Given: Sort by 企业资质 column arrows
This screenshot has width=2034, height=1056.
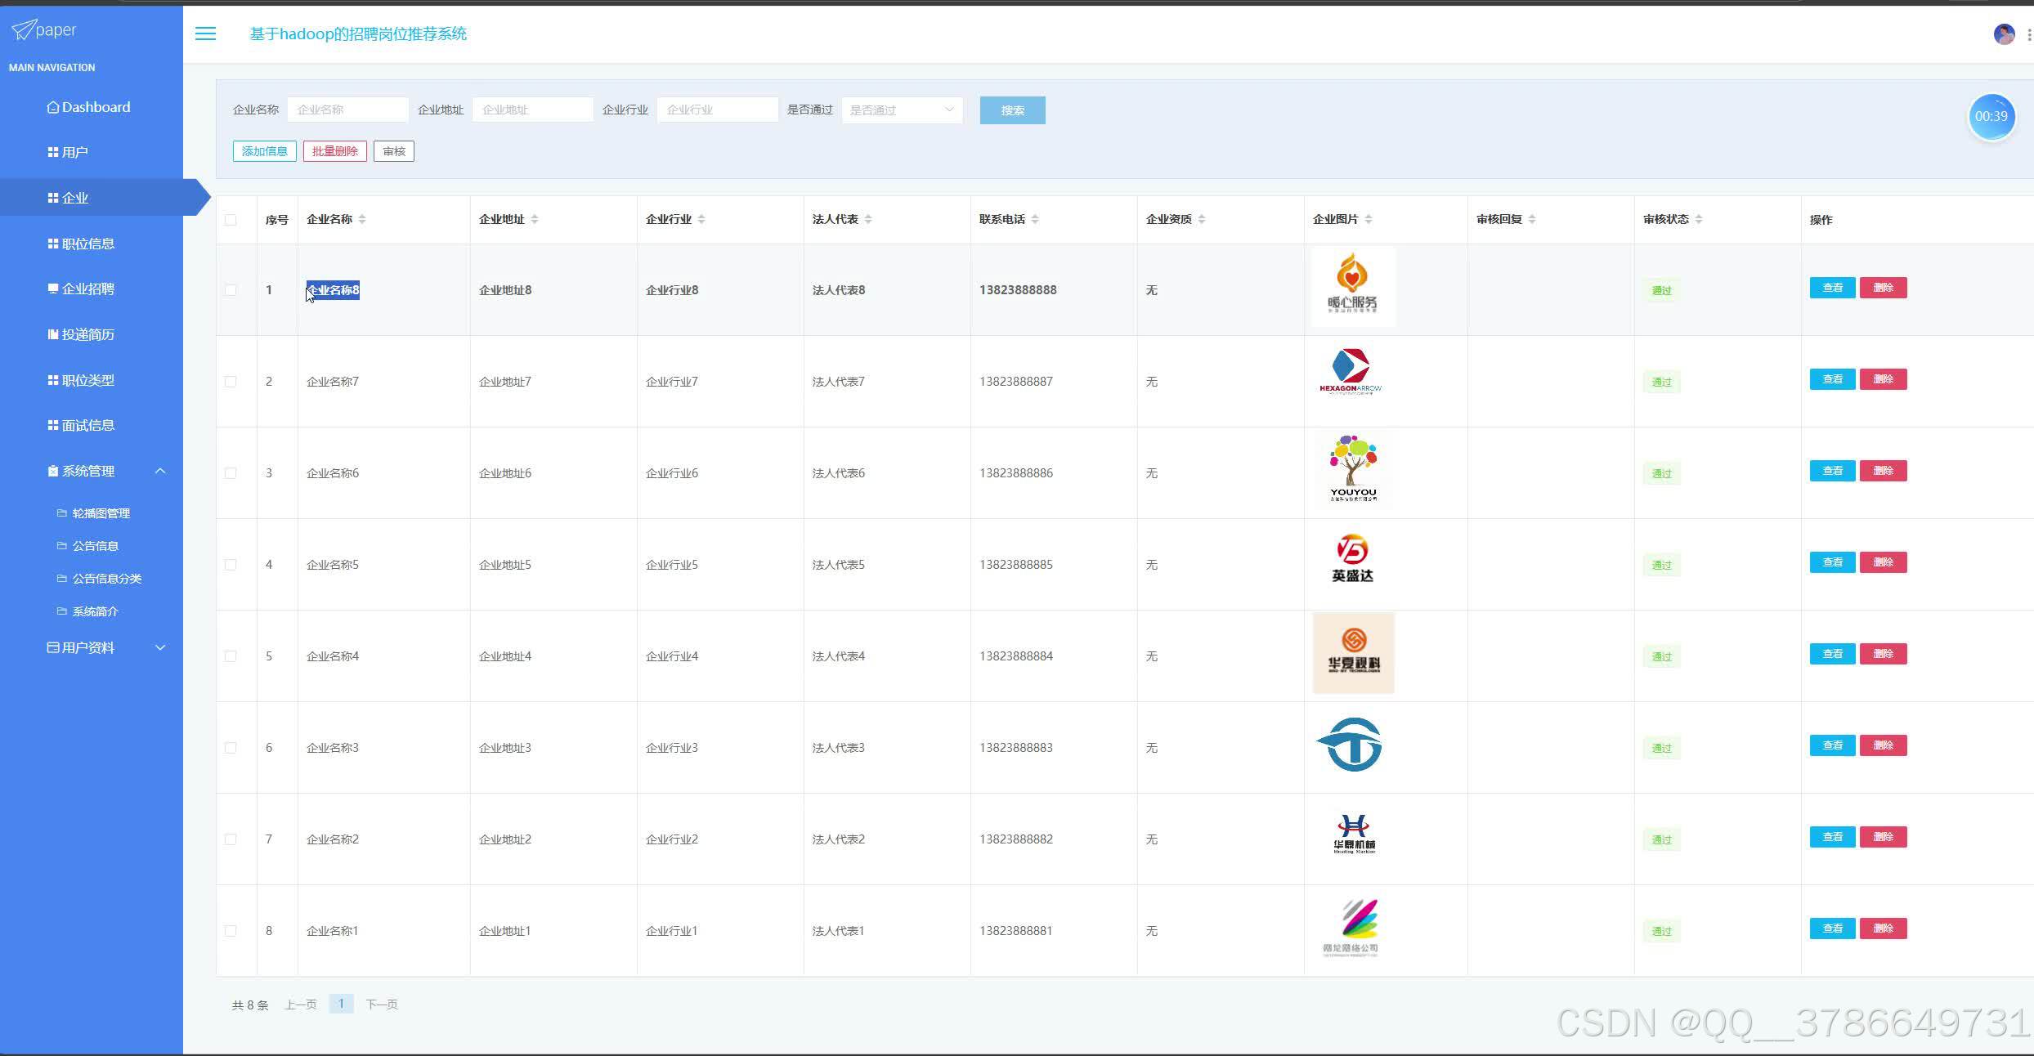Looking at the screenshot, I should [1202, 219].
